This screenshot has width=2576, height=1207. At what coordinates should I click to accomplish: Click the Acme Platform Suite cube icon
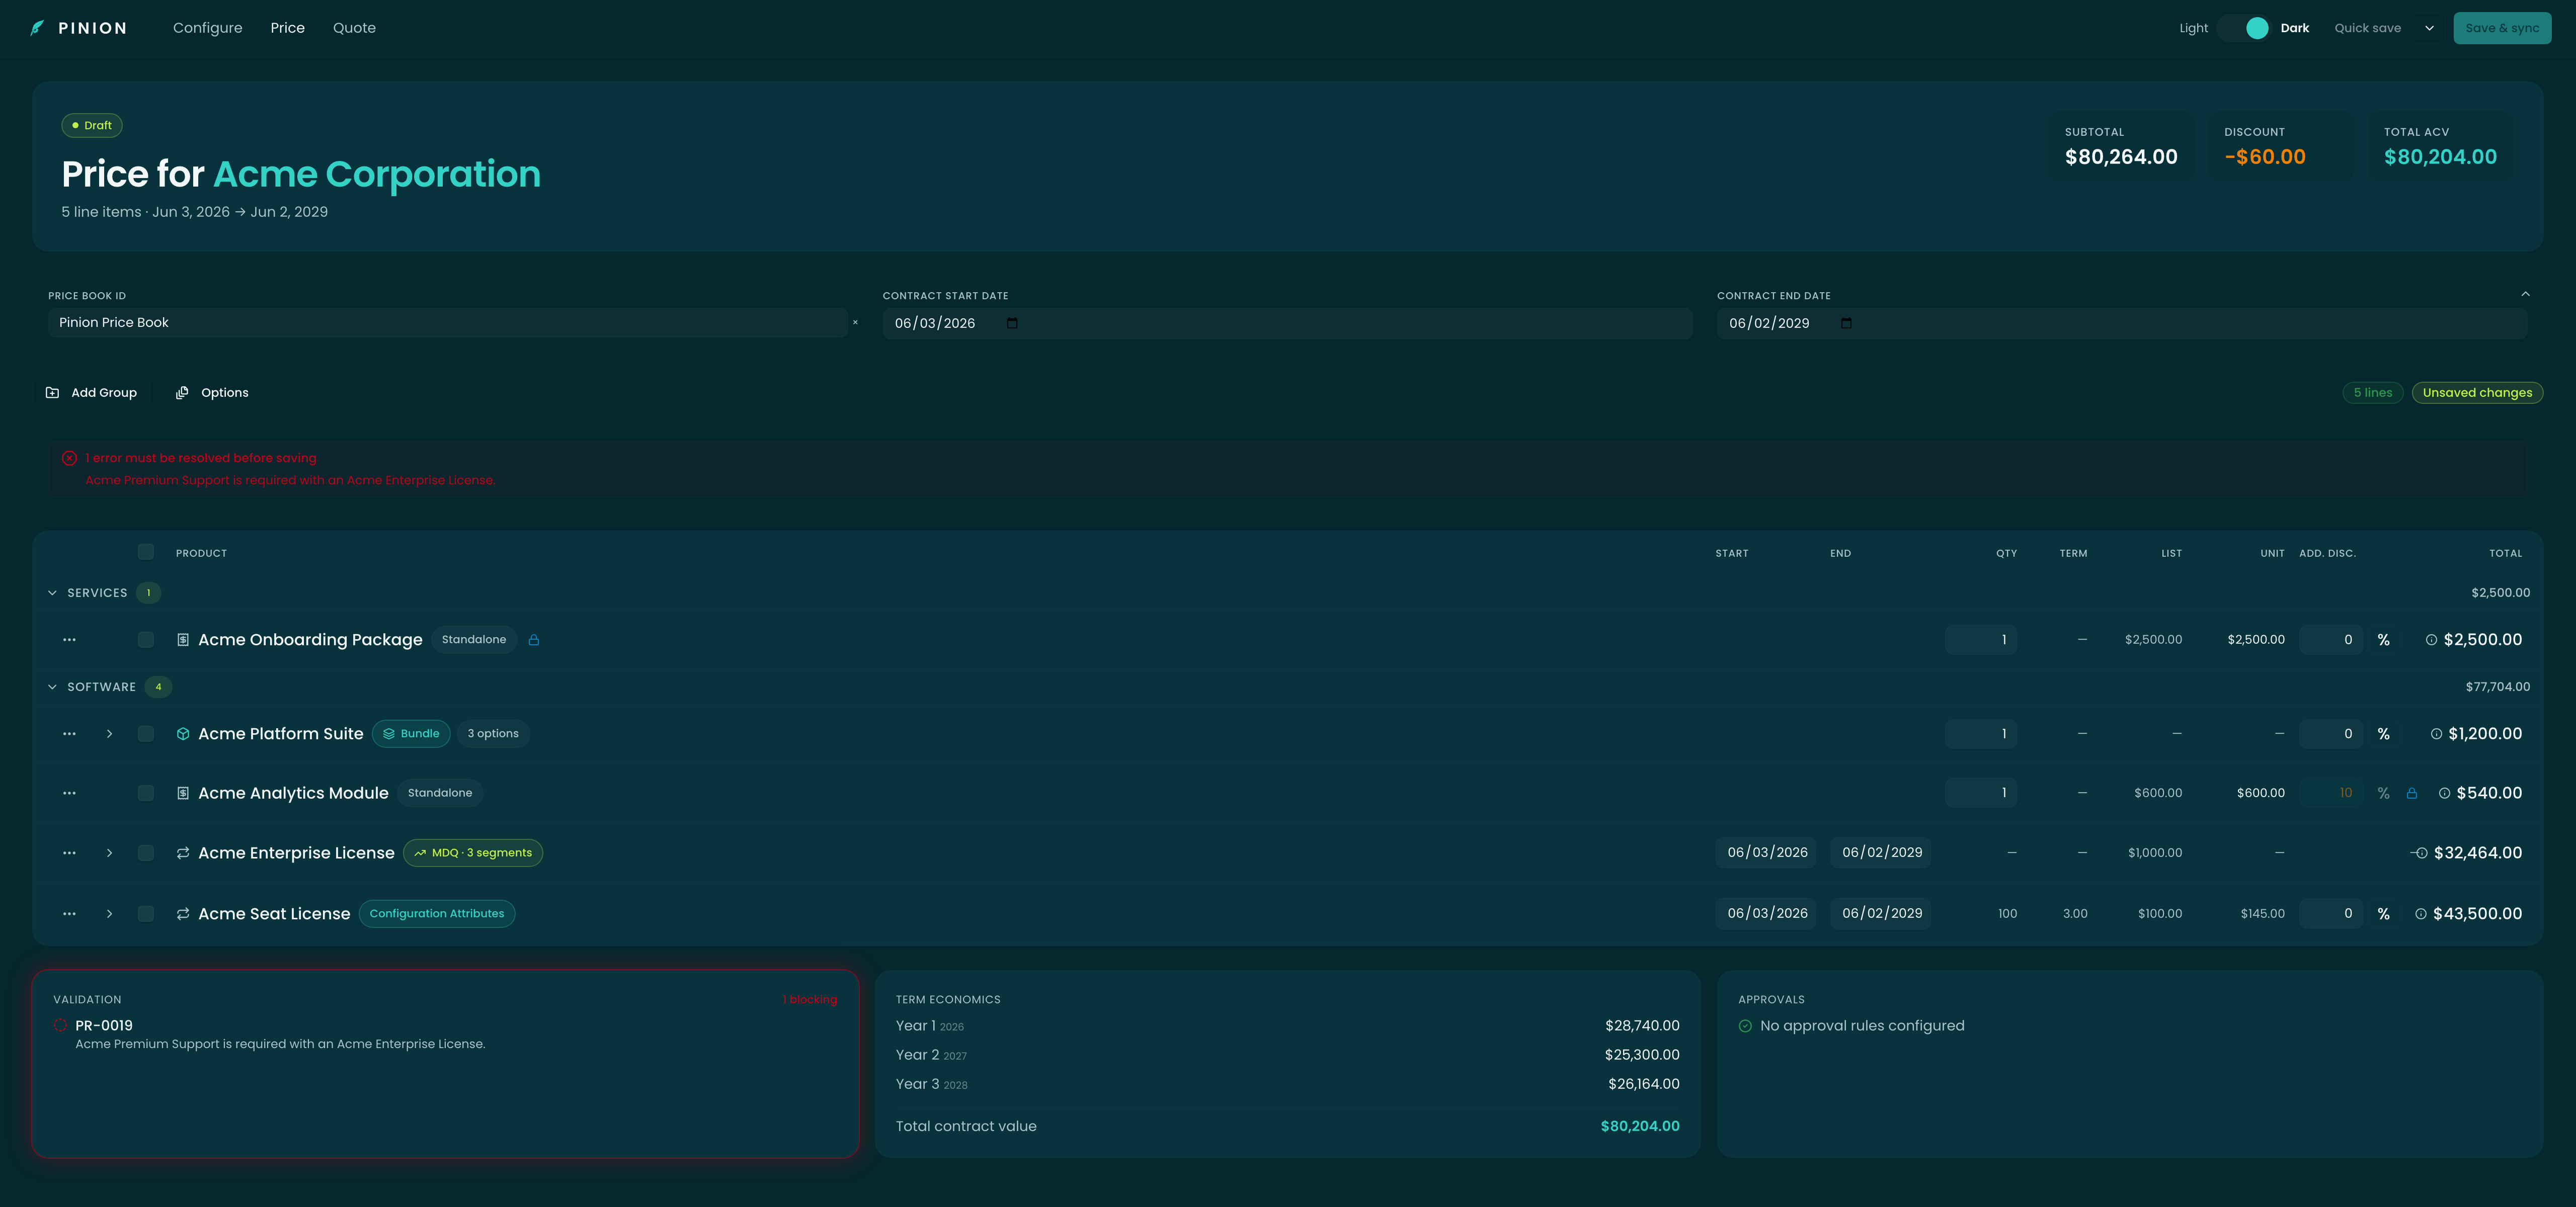183,733
